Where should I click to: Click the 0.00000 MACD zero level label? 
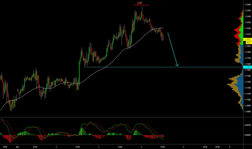[248, 135]
